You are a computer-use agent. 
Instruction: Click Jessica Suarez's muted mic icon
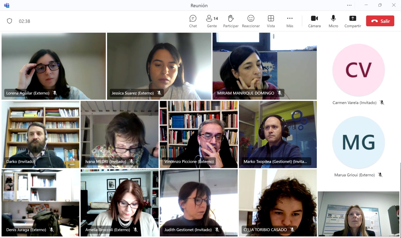159,93
